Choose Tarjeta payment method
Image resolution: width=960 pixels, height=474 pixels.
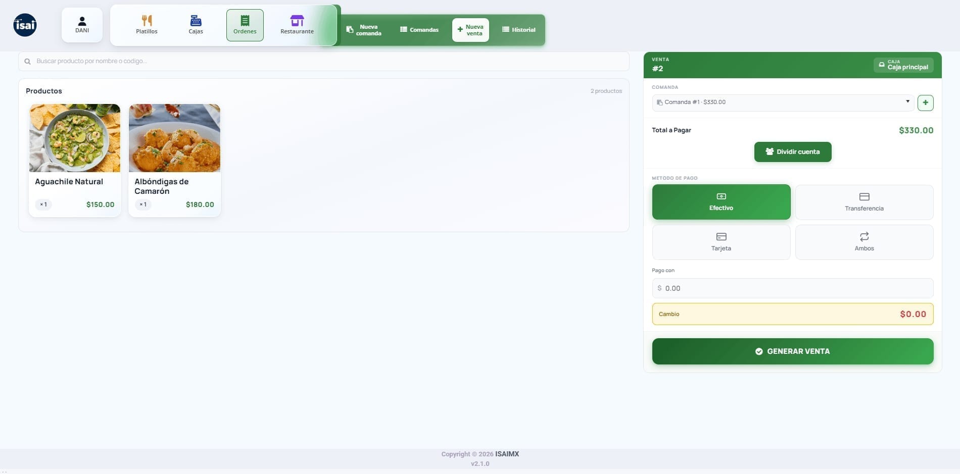pyautogui.click(x=721, y=242)
